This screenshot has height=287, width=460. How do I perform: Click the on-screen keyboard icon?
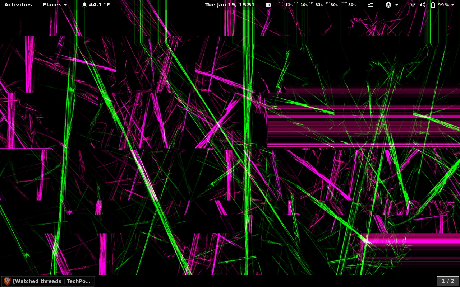371,5
